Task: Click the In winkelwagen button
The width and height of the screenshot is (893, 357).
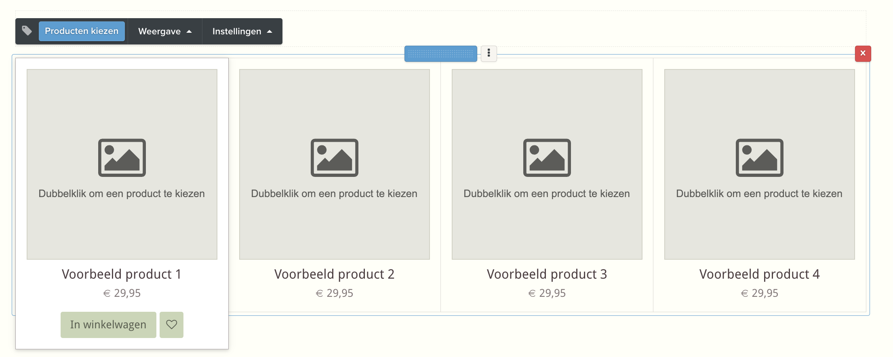Action: (108, 325)
